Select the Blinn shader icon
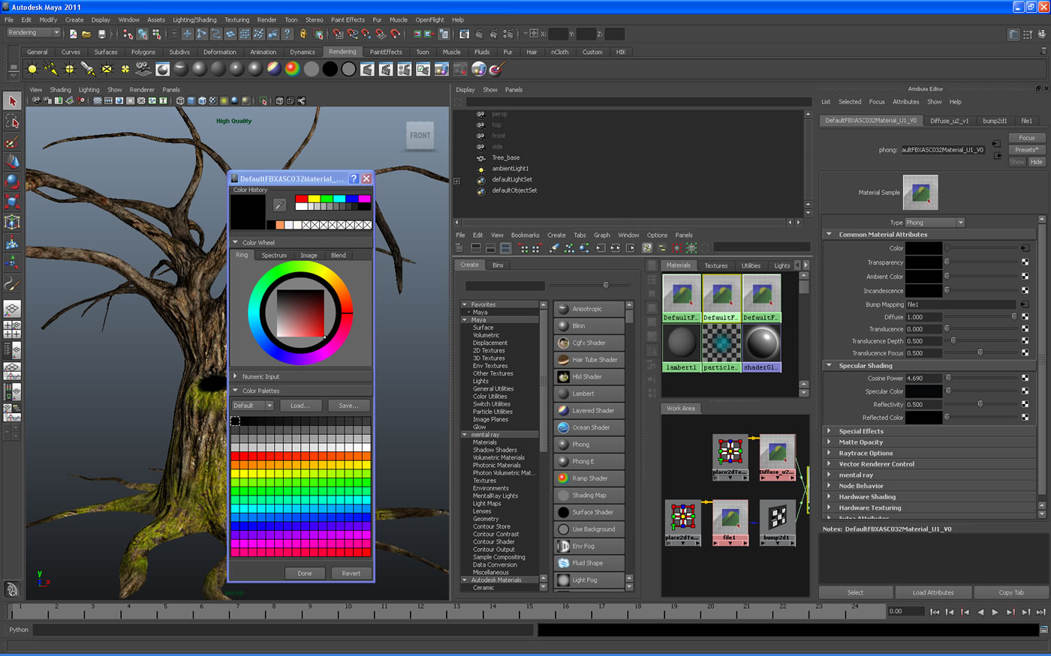Viewport: 1051px width, 656px height. tap(563, 326)
